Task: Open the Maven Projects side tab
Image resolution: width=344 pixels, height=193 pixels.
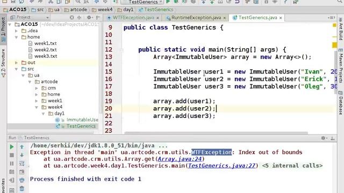Action: click(x=340, y=65)
